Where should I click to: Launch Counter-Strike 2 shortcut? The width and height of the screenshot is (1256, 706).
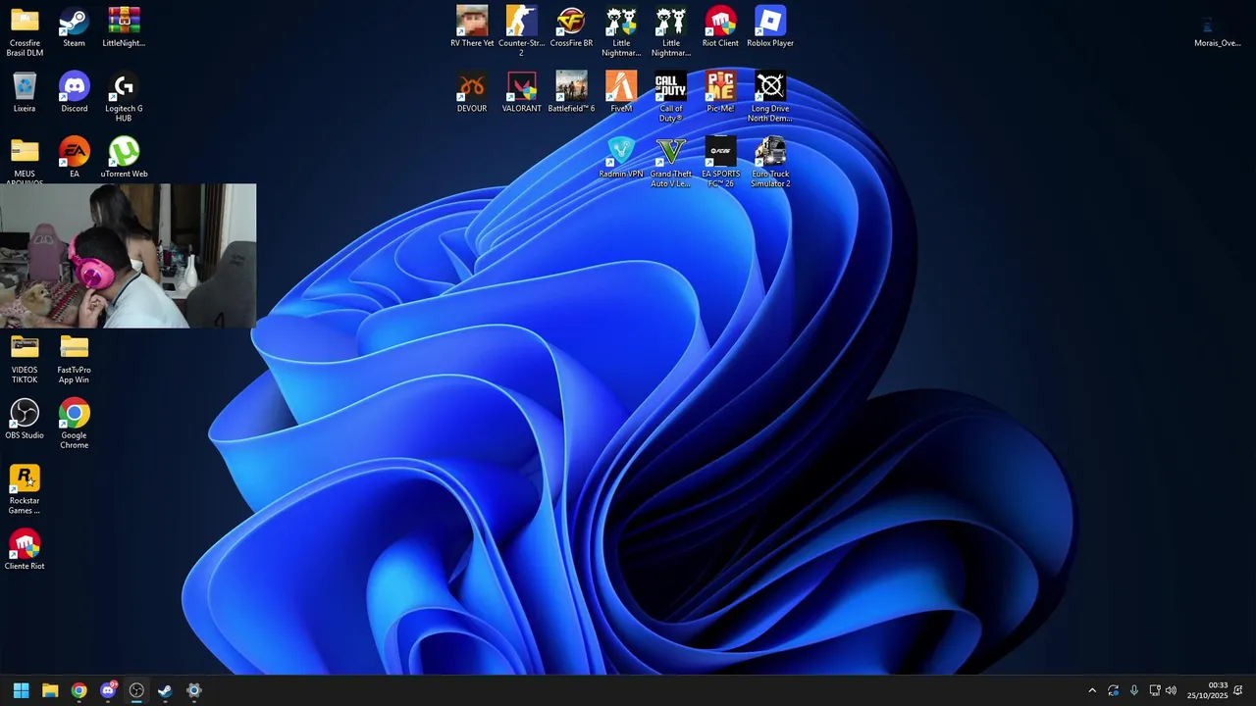pyautogui.click(x=521, y=30)
